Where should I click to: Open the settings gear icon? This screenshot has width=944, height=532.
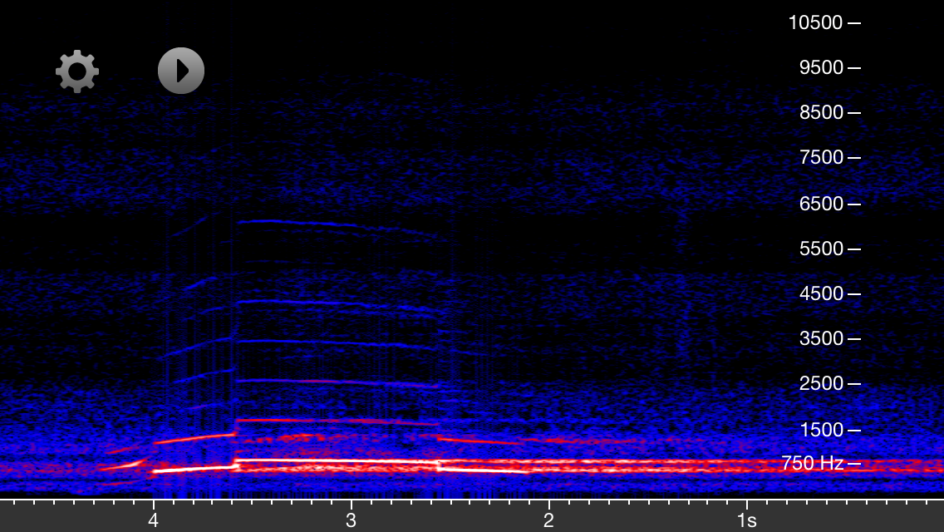click(x=77, y=71)
